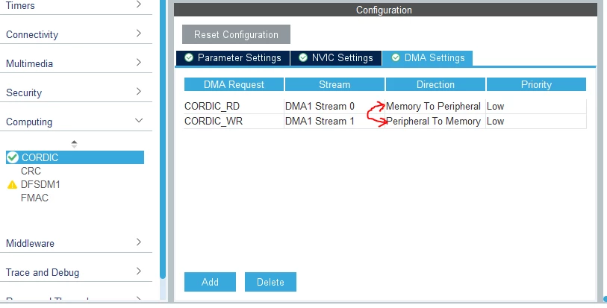Select the CORDIC_RD DMA request row
This screenshot has width=607, height=308.
tap(385, 107)
